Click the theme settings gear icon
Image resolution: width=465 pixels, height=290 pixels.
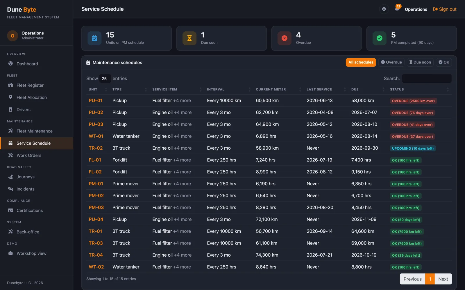tap(384, 9)
